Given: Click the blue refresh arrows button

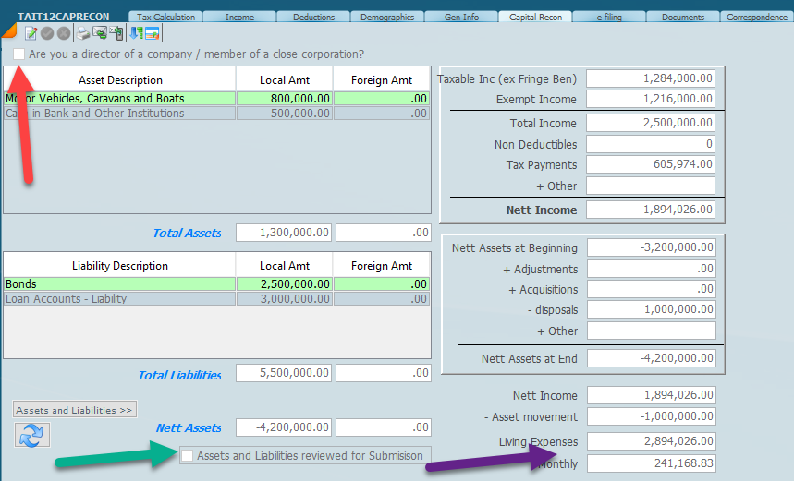Looking at the screenshot, I should pos(31,435).
